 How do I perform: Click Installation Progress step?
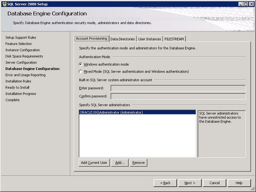(x=21, y=94)
